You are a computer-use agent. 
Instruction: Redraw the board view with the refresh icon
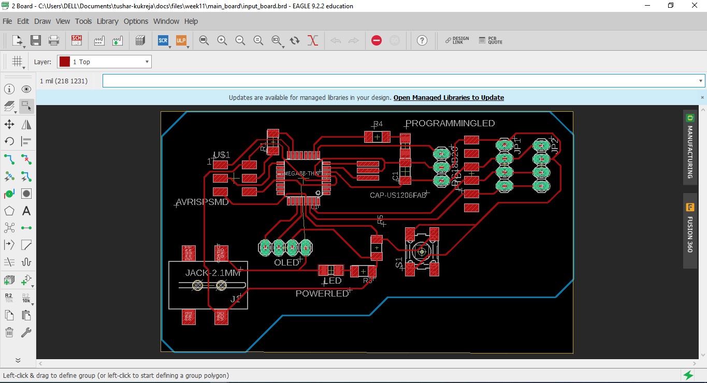pyautogui.click(x=295, y=40)
